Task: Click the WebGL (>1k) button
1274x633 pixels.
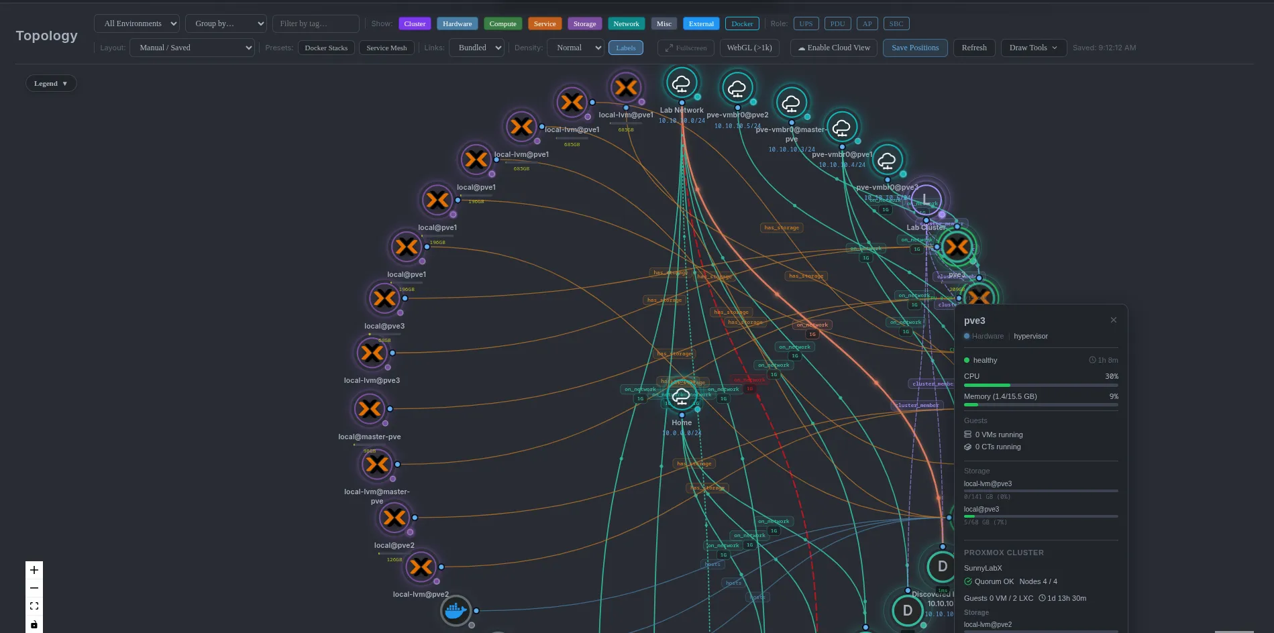Action: tap(749, 48)
